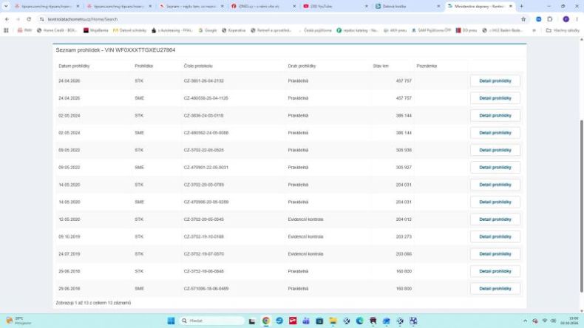Viewport: 584px width, 328px height.
Task: Open the weather widget on taskbar
Action: click(x=18, y=321)
